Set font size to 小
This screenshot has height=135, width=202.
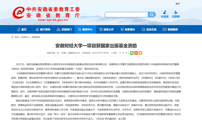(x=126, y=53)
